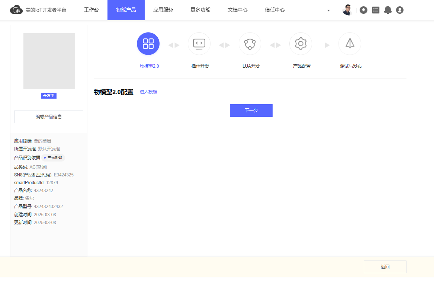Click the upload arrow icon
434x281 pixels.
(363, 10)
